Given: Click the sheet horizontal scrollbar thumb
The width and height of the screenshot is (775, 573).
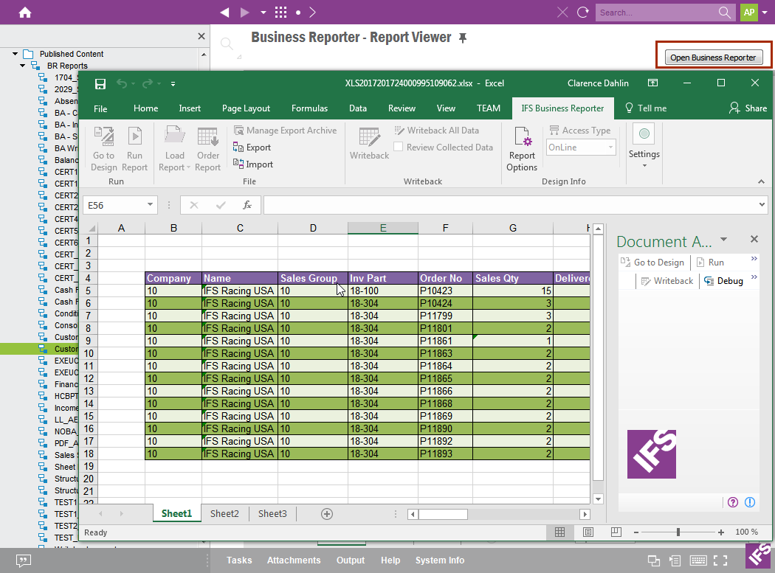Looking at the screenshot, I should pyautogui.click(x=443, y=514).
